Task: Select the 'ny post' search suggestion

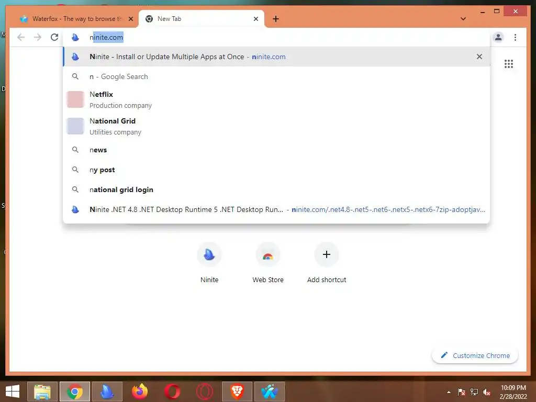Action: pos(276,170)
